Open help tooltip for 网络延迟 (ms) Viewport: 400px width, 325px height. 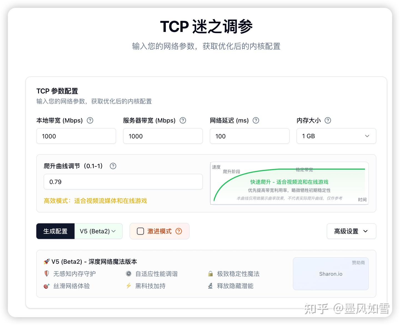pyautogui.click(x=256, y=120)
